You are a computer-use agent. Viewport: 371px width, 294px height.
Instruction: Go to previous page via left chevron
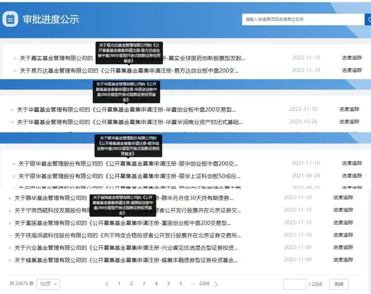click(x=106, y=284)
